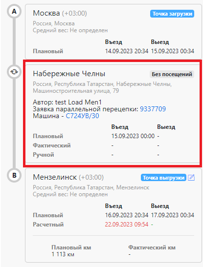Click the re-coupling swap icon on the timeline
Image resolution: width=203 pixels, height=267 pixels.
pos(14,72)
